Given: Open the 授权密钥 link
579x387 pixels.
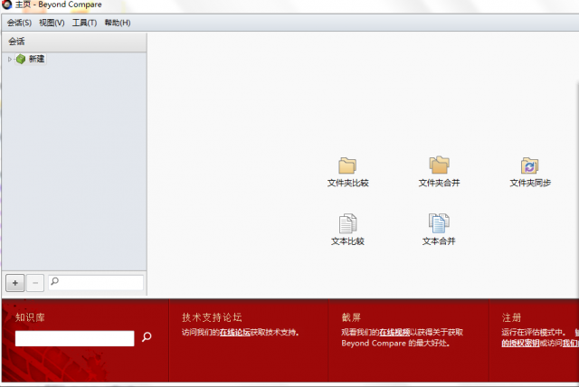Looking at the screenshot, I should click(520, 344).
